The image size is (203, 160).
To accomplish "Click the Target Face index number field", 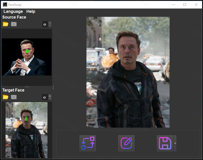I will tap(45, 97).
